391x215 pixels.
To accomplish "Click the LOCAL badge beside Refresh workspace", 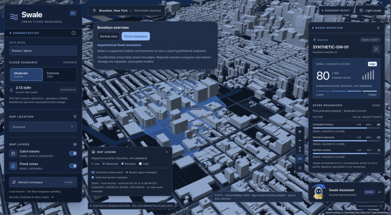I will point(68,182).
